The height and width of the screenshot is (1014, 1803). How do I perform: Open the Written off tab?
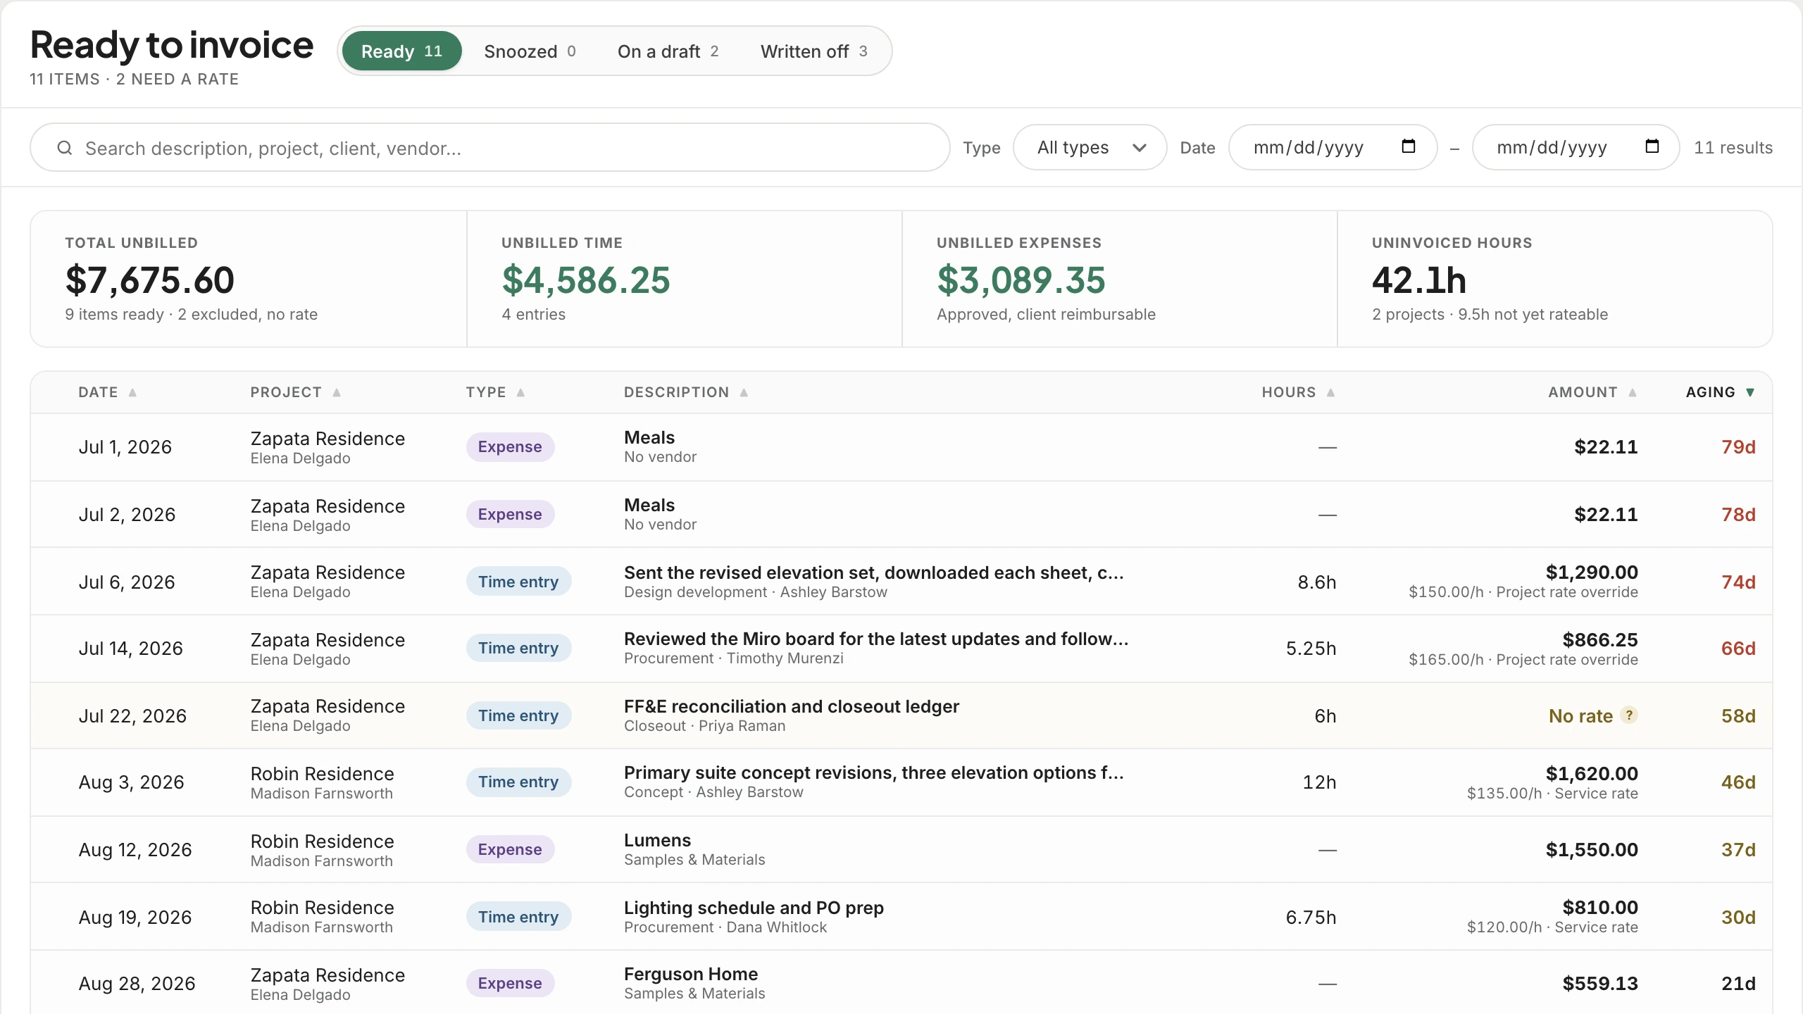[x=813, y=51]
